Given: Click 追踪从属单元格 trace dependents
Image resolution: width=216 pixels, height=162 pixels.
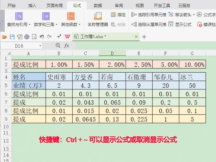Looking at the screenshot, I should pyautogui.click(x=148, y=24).
